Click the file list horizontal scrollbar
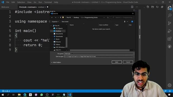Viewport: 173px width, 97px height. coord(99,50)
